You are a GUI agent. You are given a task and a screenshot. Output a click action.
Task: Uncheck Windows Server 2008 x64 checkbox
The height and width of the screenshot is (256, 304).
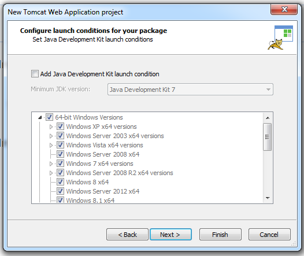60,154
